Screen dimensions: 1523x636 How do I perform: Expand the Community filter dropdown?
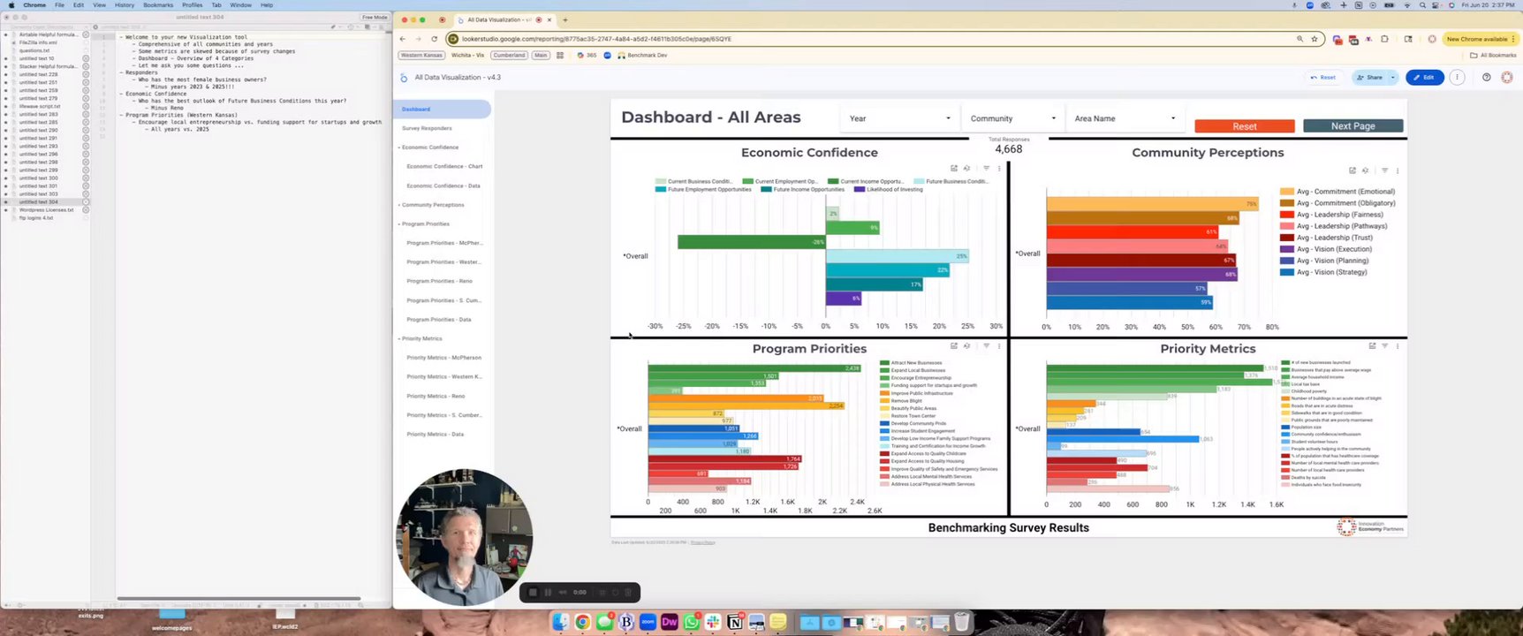click(1012, 118)
